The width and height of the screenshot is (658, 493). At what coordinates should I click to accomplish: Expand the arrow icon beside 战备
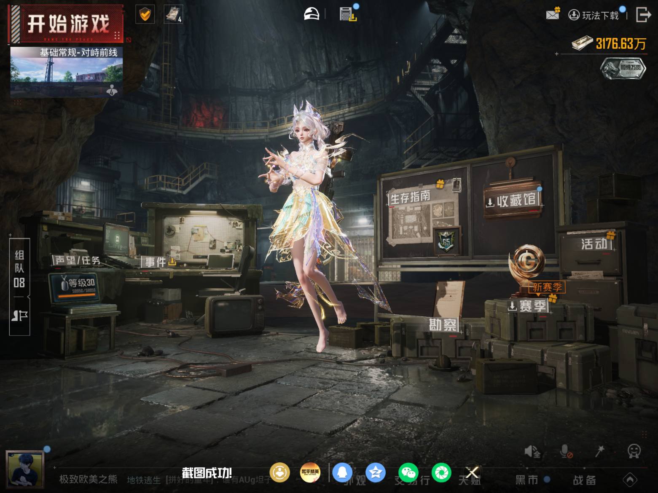630,480
